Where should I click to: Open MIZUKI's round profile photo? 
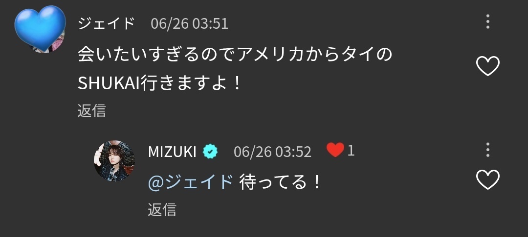tap(114, 161)
